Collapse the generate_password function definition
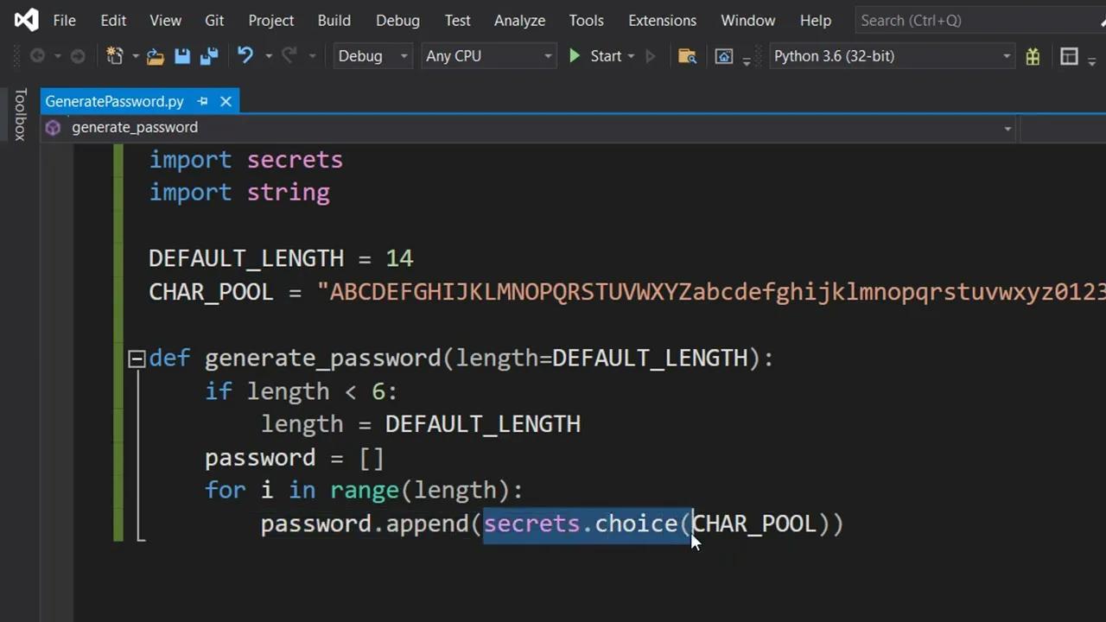This screenshot has width=1106, height=622. tap(136, 358)
